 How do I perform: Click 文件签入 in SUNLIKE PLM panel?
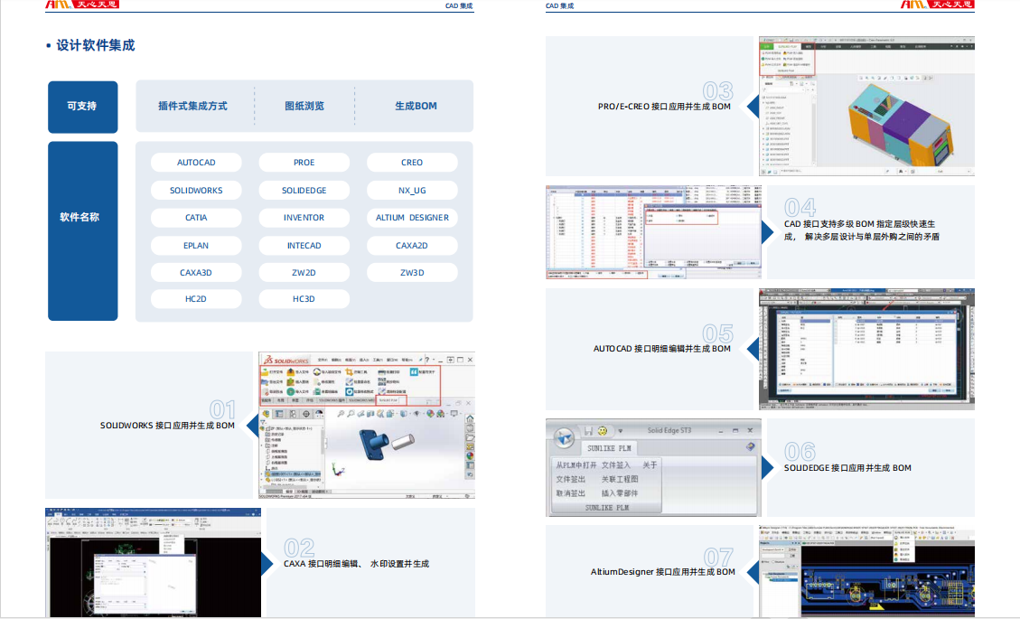coord(616,465)
